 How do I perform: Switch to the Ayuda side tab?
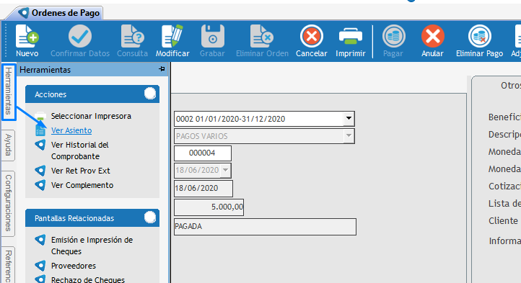[x=9, y=145]
